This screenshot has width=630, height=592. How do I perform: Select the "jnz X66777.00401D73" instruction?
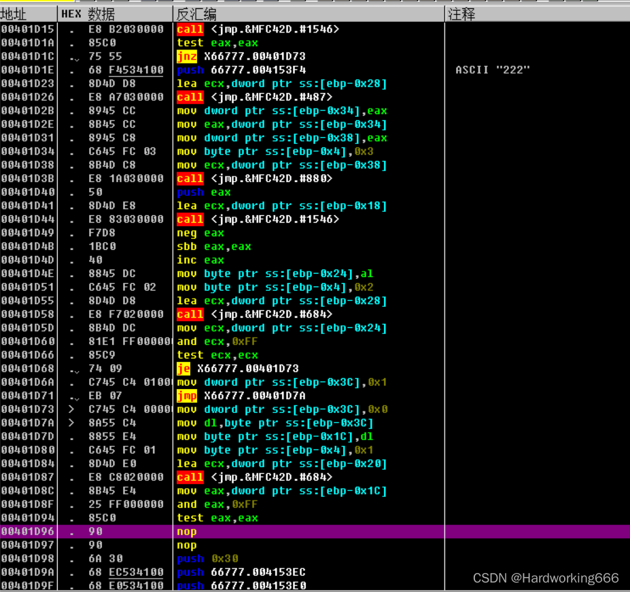coord(241,56)
